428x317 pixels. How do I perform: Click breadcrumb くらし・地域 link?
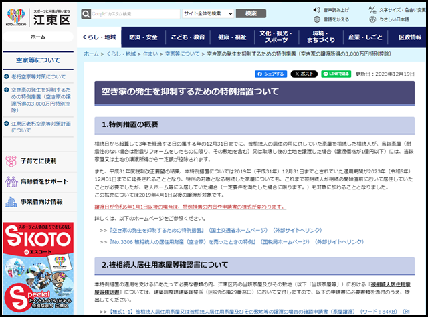coord(121,54)
